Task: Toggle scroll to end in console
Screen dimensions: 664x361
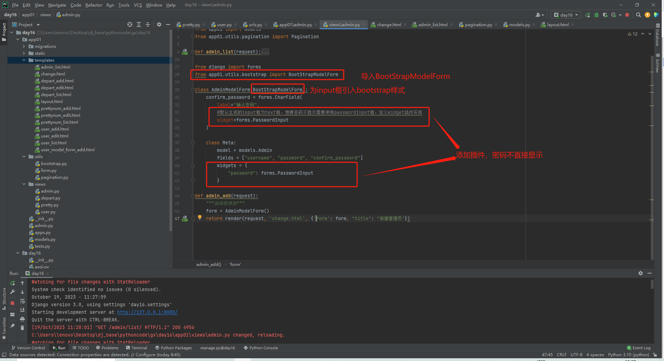Action: tap(22, 310)
